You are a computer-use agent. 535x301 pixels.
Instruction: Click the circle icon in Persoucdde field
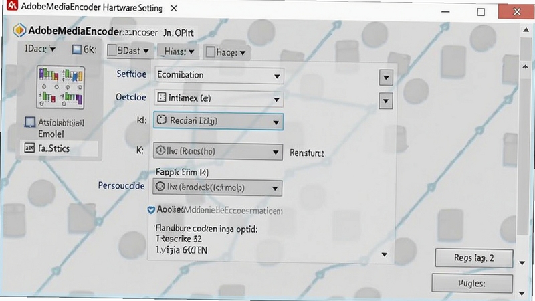tap(160, 187)
